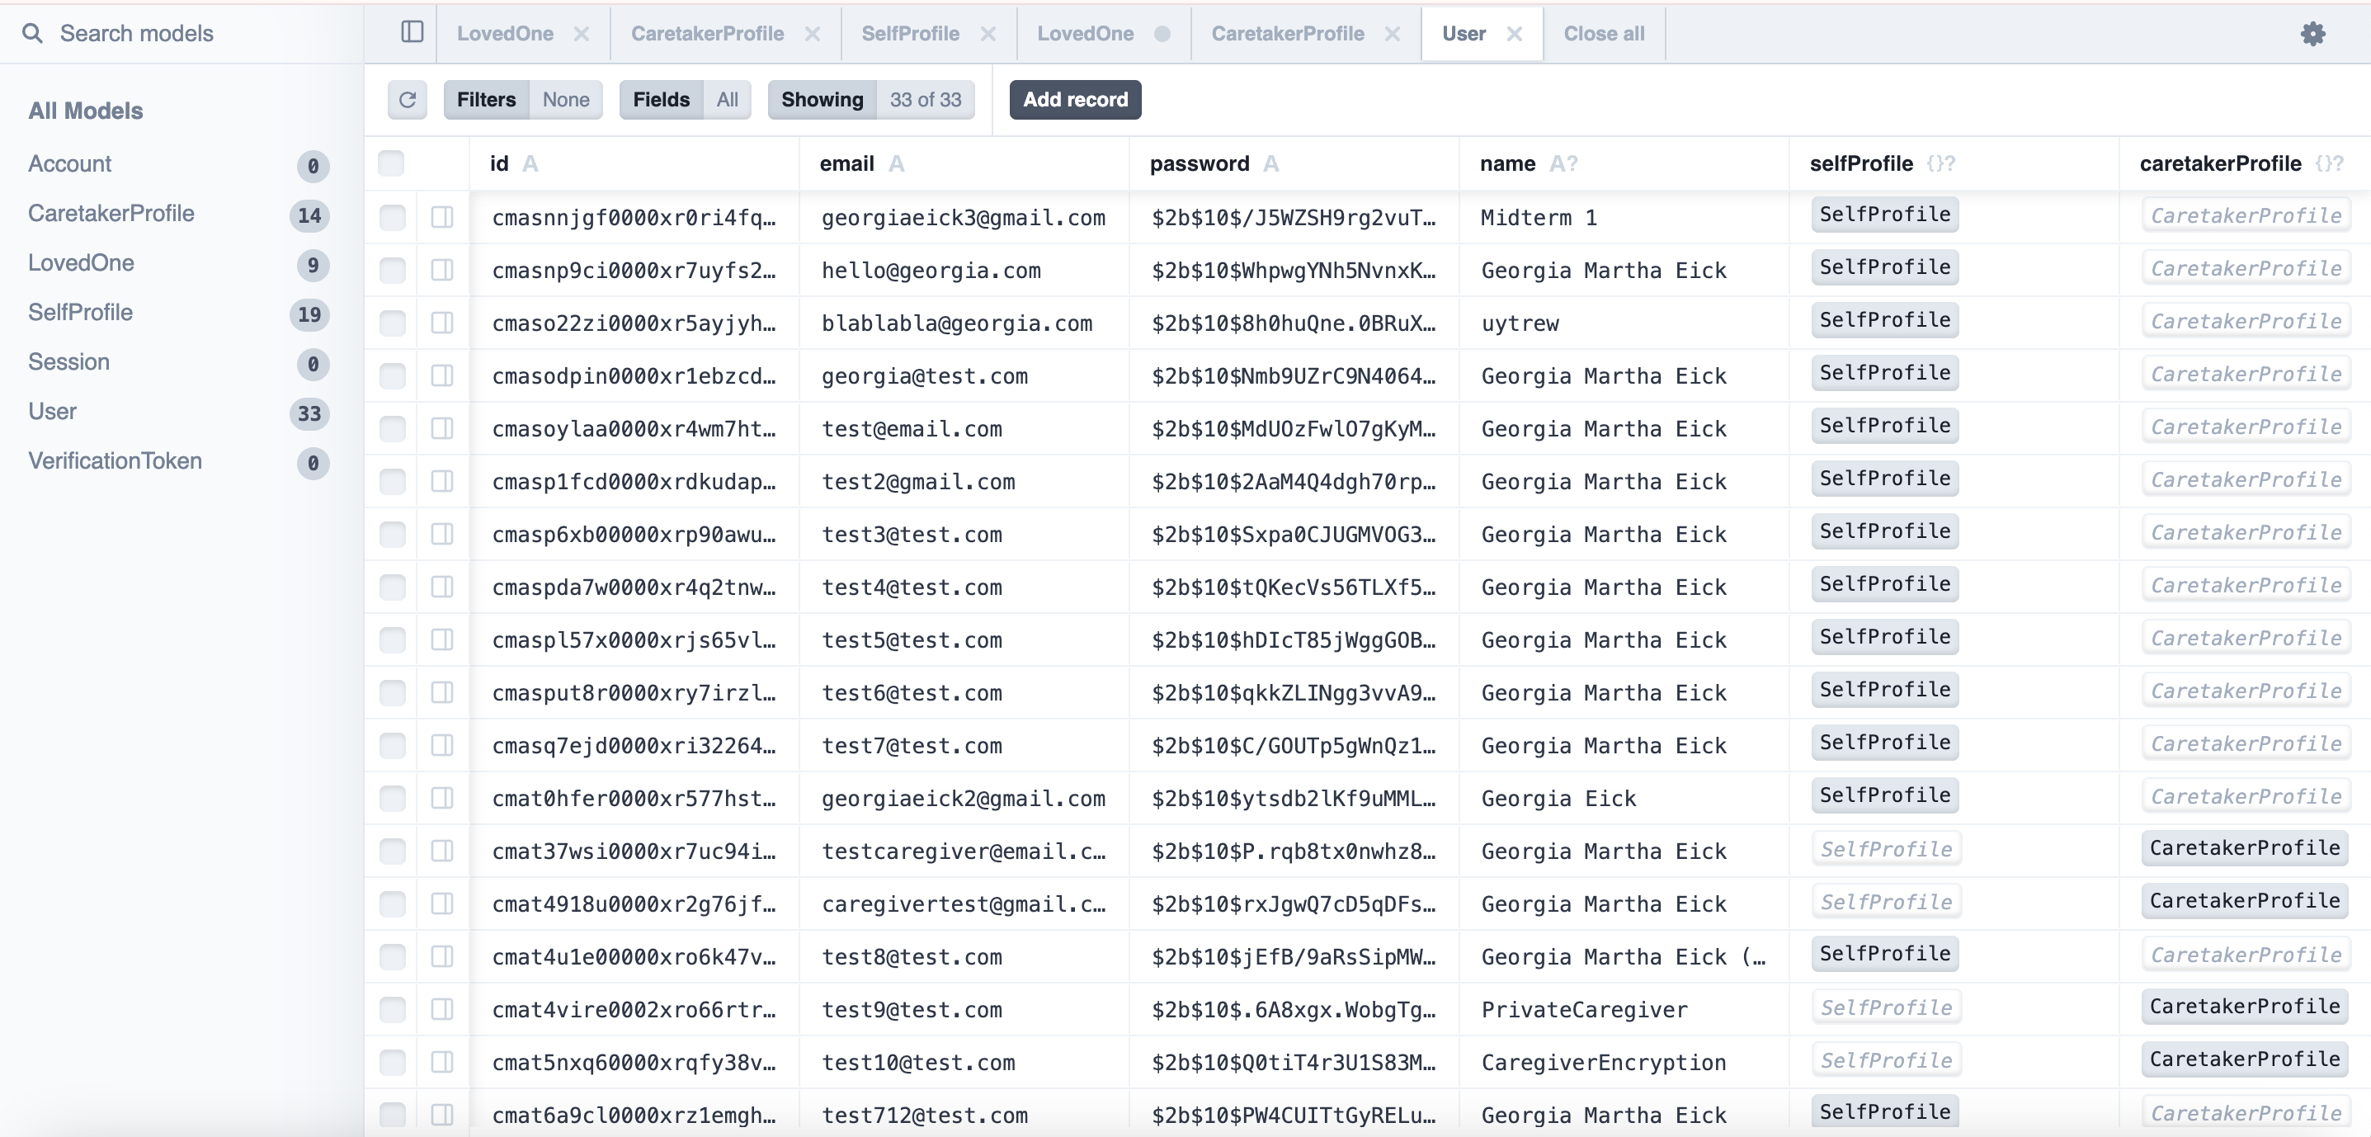This screenshot has width=2371, height=1137.
Task: Switch to the unsaved LovedOne tab
Action: 1085,34
